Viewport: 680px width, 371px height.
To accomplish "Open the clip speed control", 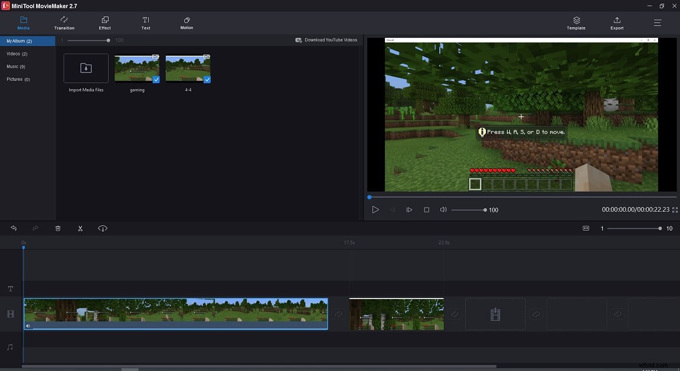I will (102, 228).
